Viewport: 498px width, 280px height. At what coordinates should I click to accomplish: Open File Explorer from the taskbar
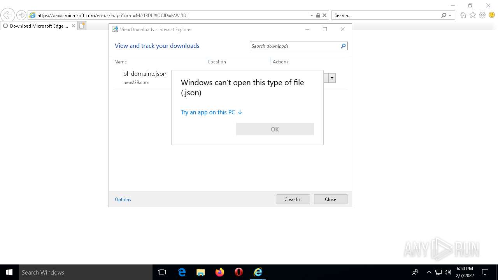pyautogui.click(x=200, y=272)
